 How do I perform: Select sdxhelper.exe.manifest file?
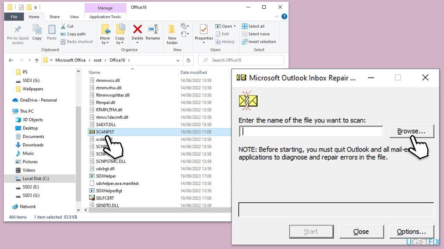[117, 183]
